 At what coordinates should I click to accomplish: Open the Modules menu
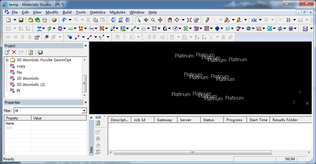118,12
